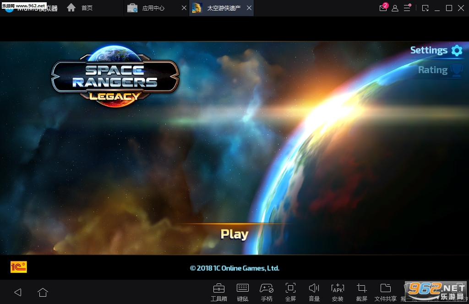This screenshot has height=304, width=469.
Task: Take a screenshot with 截屏
Action: [x=362, y=293]
